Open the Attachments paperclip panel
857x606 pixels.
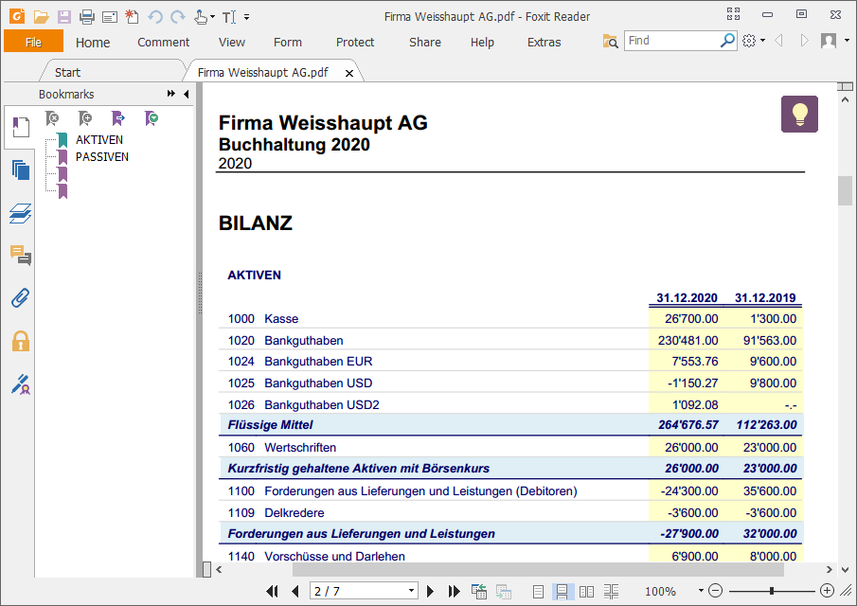tap(21, 298)
